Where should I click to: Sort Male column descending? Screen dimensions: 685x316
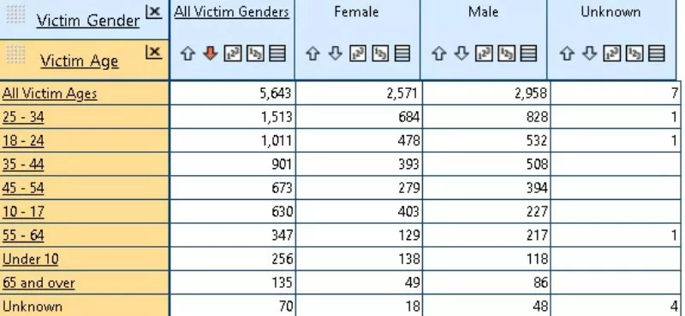[x=462, y=54]
